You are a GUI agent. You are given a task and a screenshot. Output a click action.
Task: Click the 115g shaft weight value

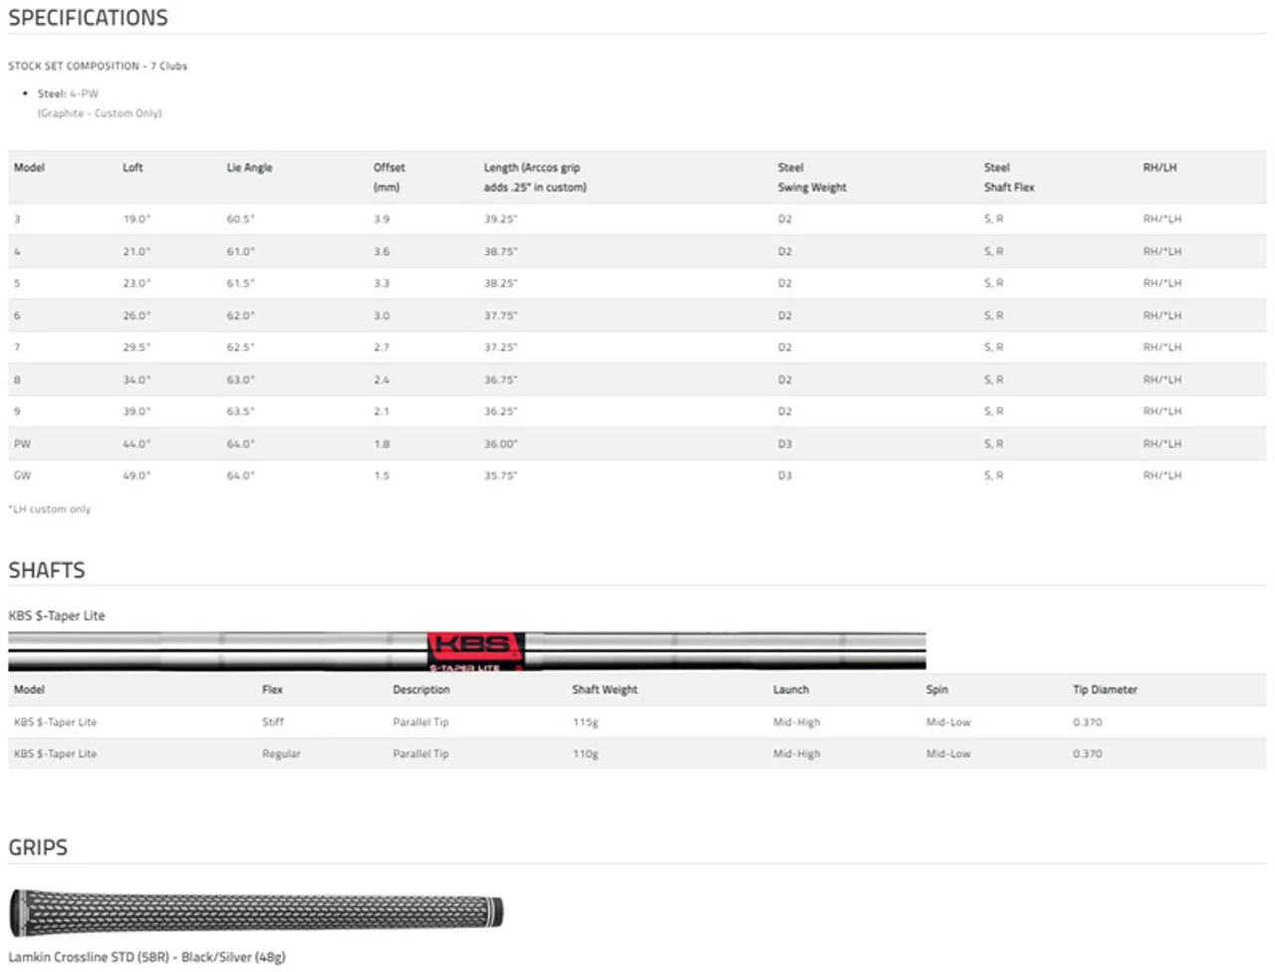click(585, 722)
